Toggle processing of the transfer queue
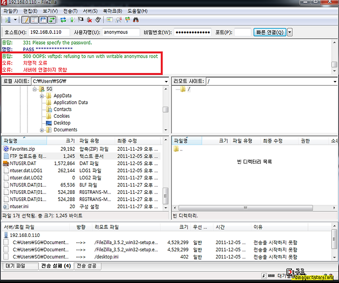Viewport: 339px width, 283px height. coord(72,20)
